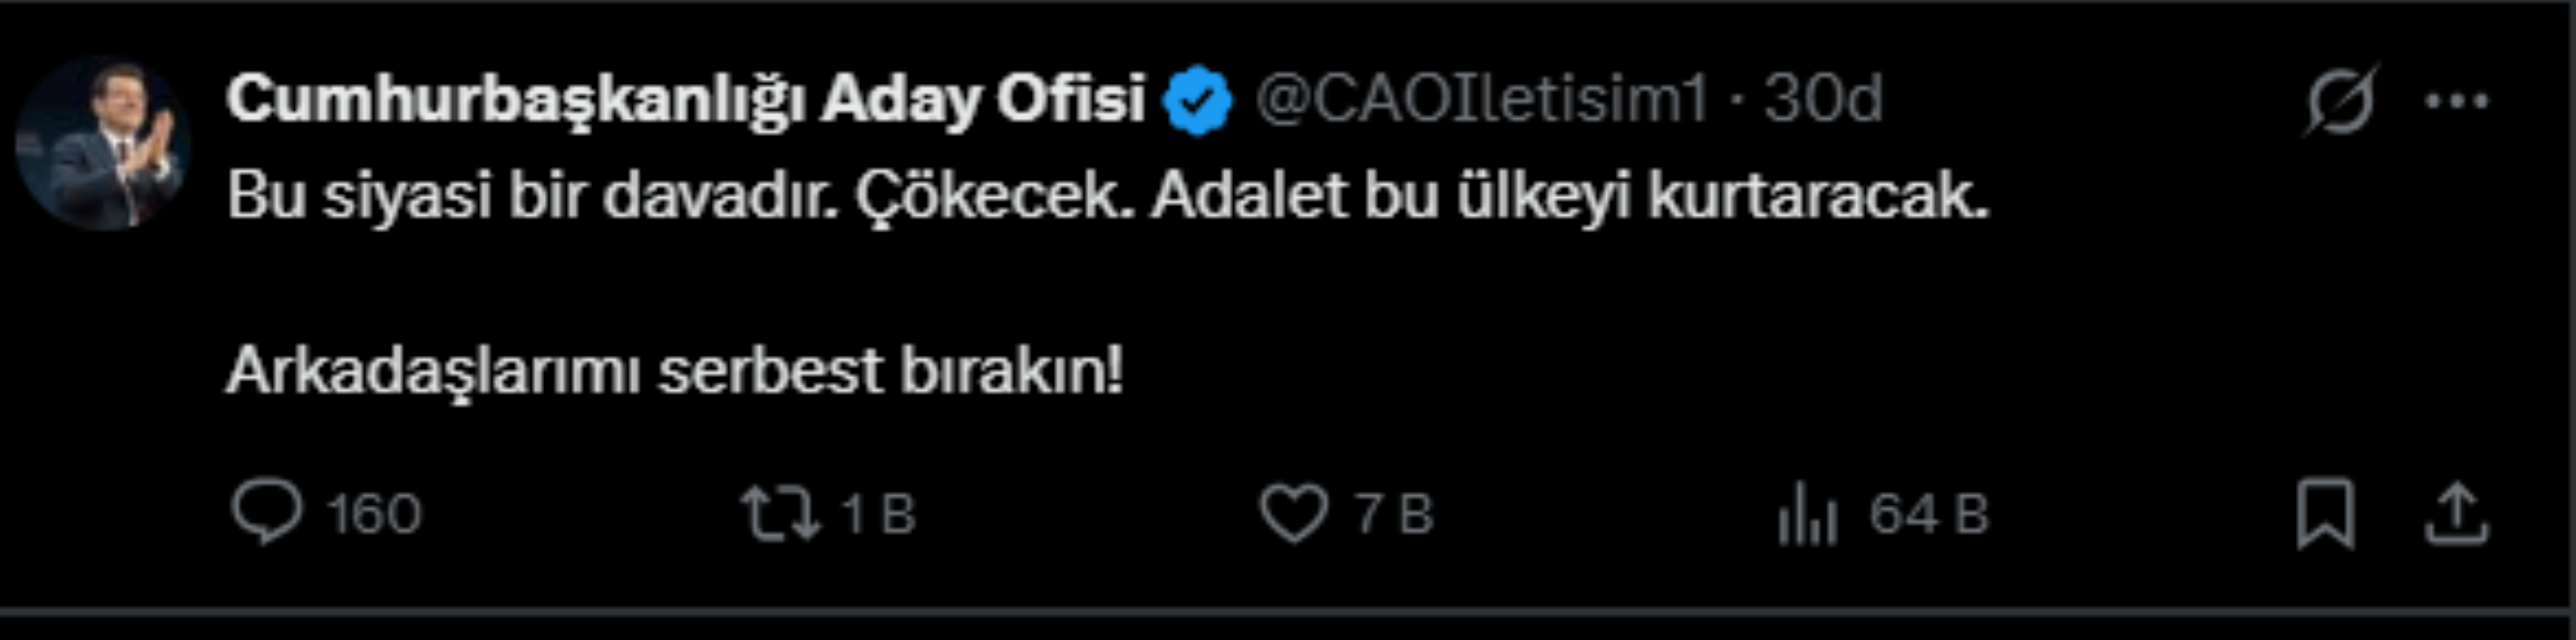Repost the tweet using the retweet arrows icon
Screen dimensions: 2576x640
780,514
